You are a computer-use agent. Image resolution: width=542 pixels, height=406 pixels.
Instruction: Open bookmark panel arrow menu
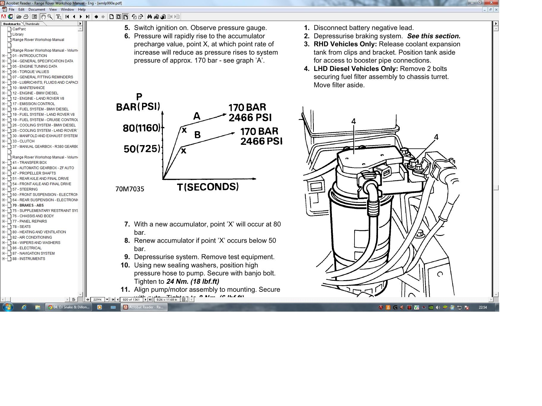click(x=80, y=23)
